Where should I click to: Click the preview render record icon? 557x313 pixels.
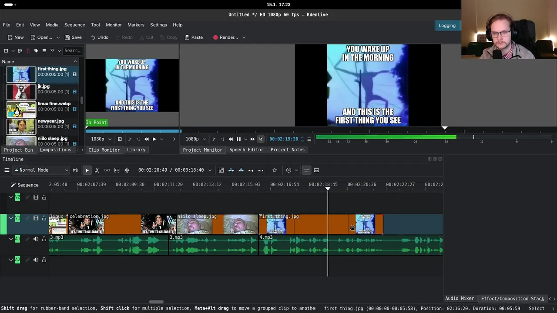(x=289, y=170)
